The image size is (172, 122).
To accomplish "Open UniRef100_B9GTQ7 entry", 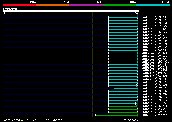I will pos(154,91).
